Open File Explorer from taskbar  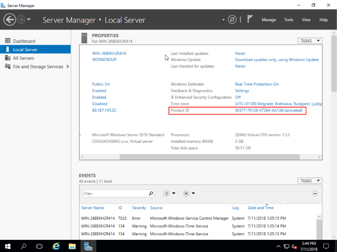click(72, 246)
